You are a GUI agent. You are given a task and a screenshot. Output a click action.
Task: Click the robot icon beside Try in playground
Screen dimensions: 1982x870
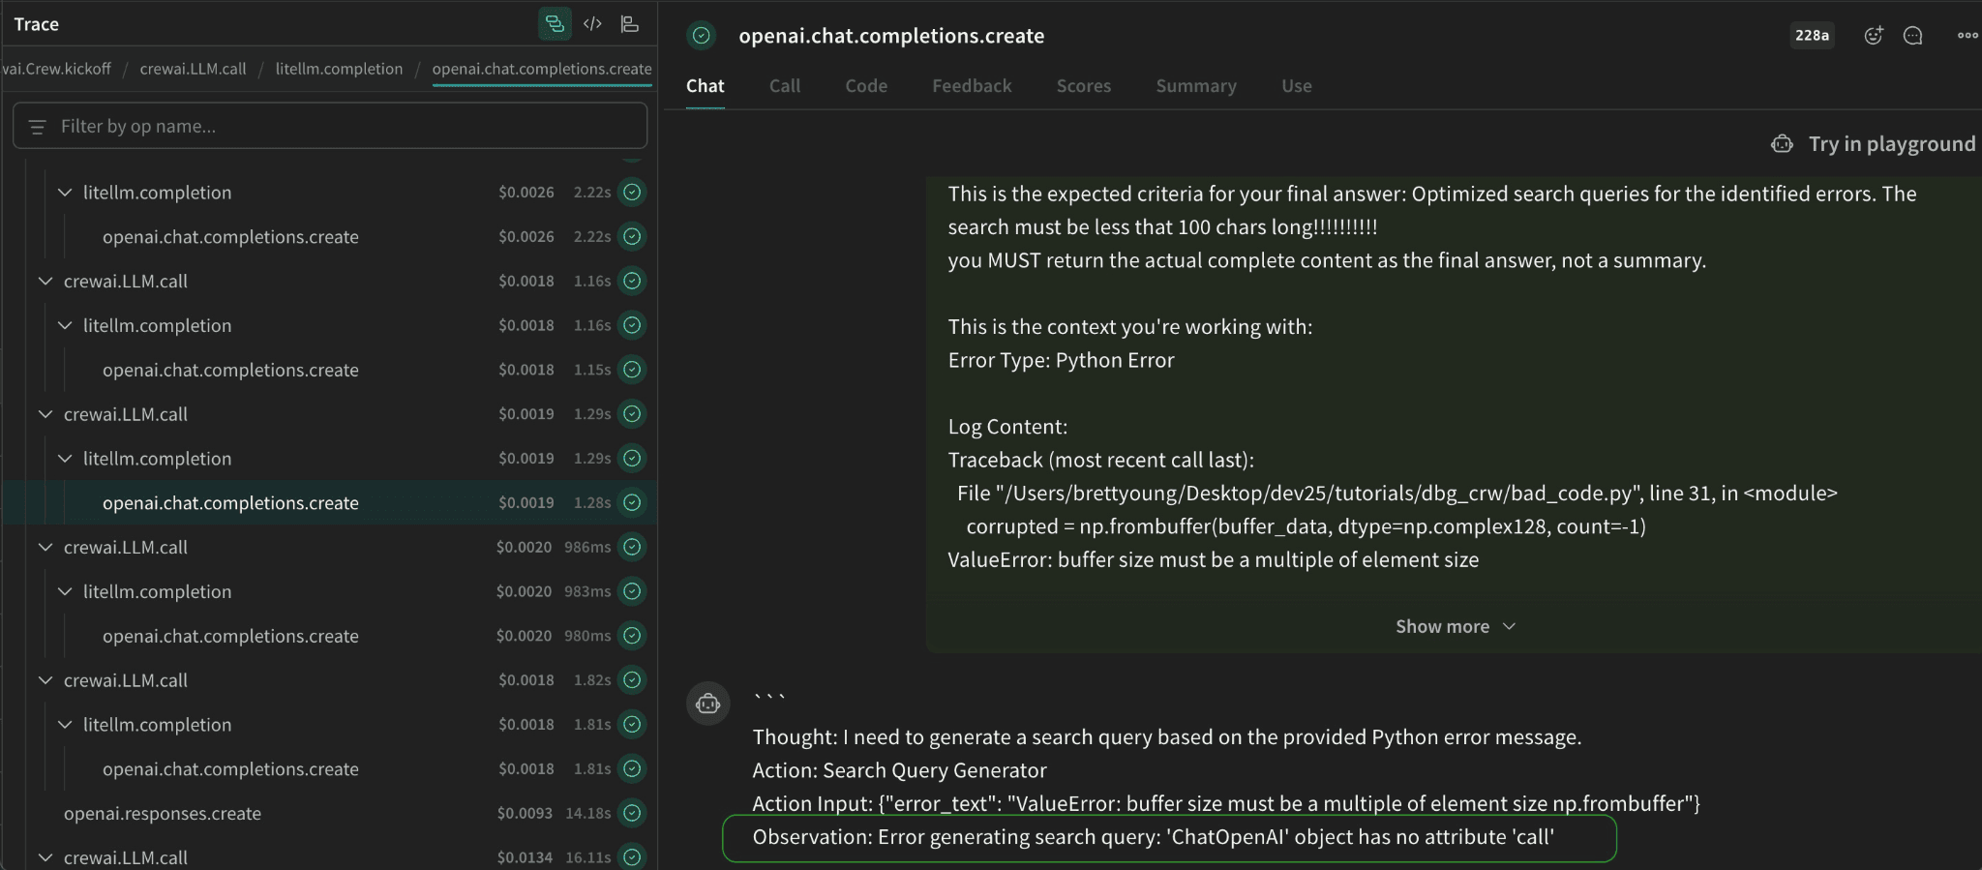(1782, 144)
